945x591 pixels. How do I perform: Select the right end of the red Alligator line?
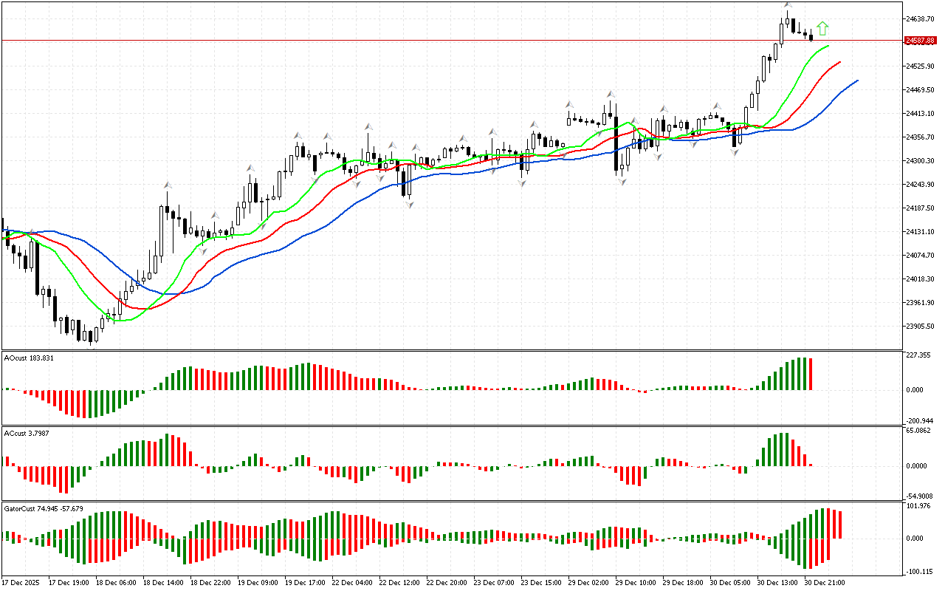click(x=840, y=63)
